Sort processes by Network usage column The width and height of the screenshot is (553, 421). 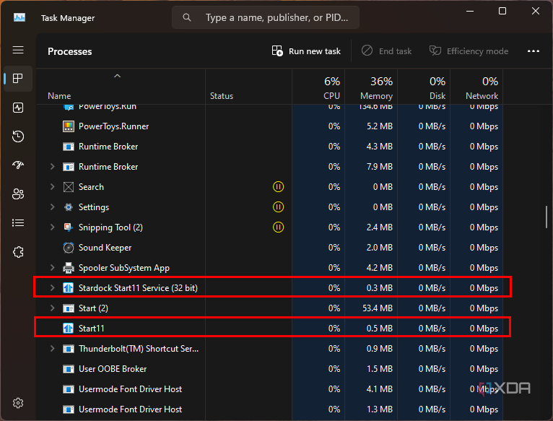coord(476,87)
